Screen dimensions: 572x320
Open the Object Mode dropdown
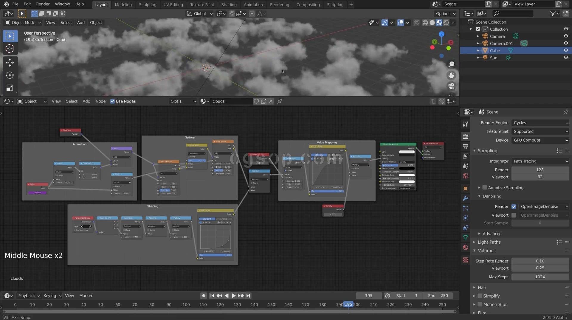point(23,23)
